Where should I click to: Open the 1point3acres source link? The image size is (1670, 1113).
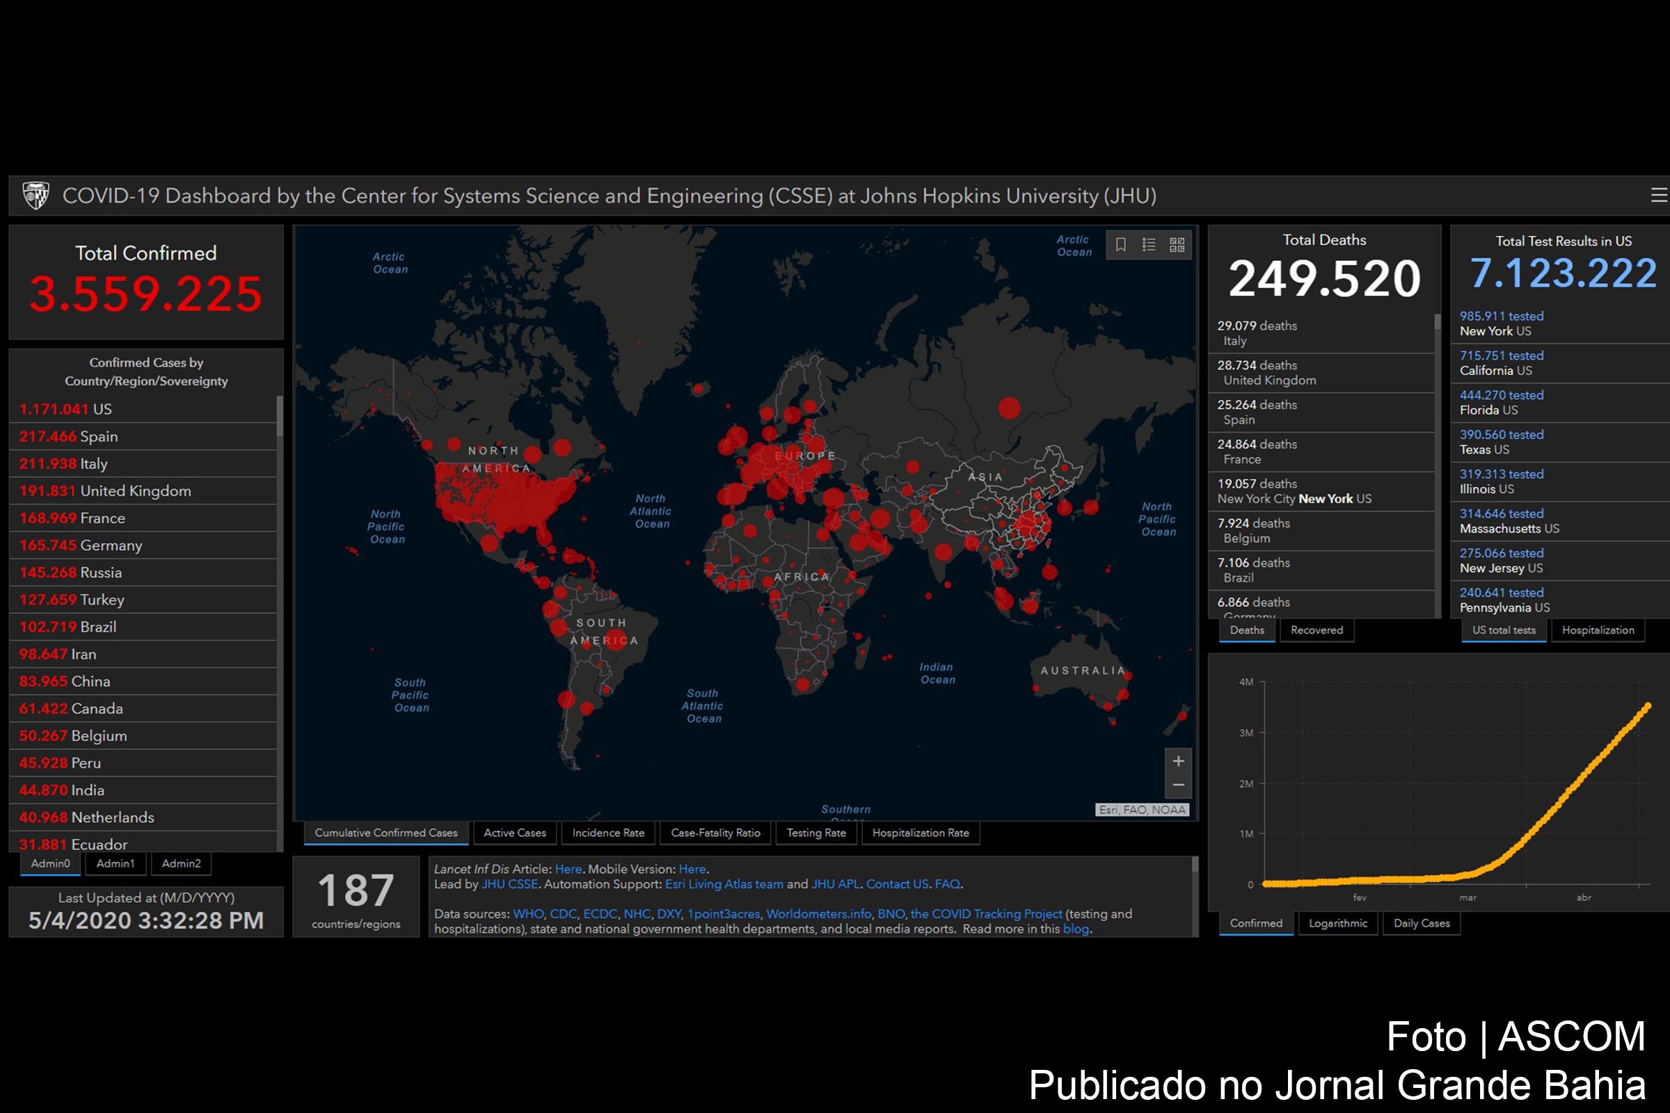point(724,913)
